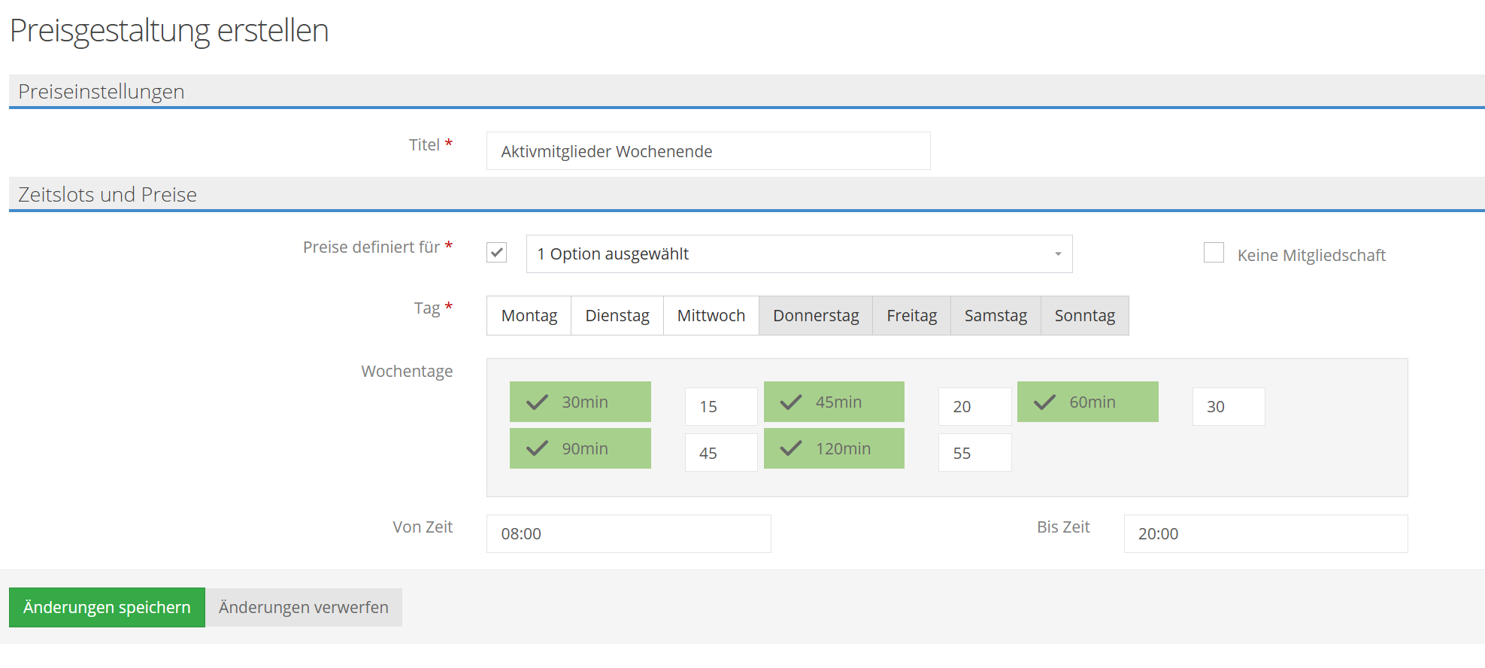Click the Sonntag day button
1485x668 pixels.
pos(1083,316)
